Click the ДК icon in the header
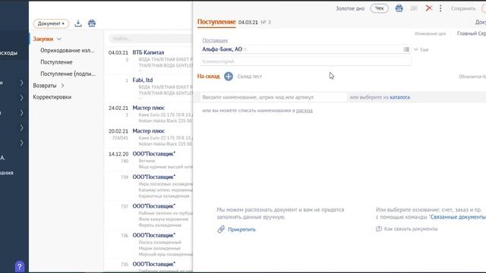Viewport: 486px width, 273px height. point(414,8)
